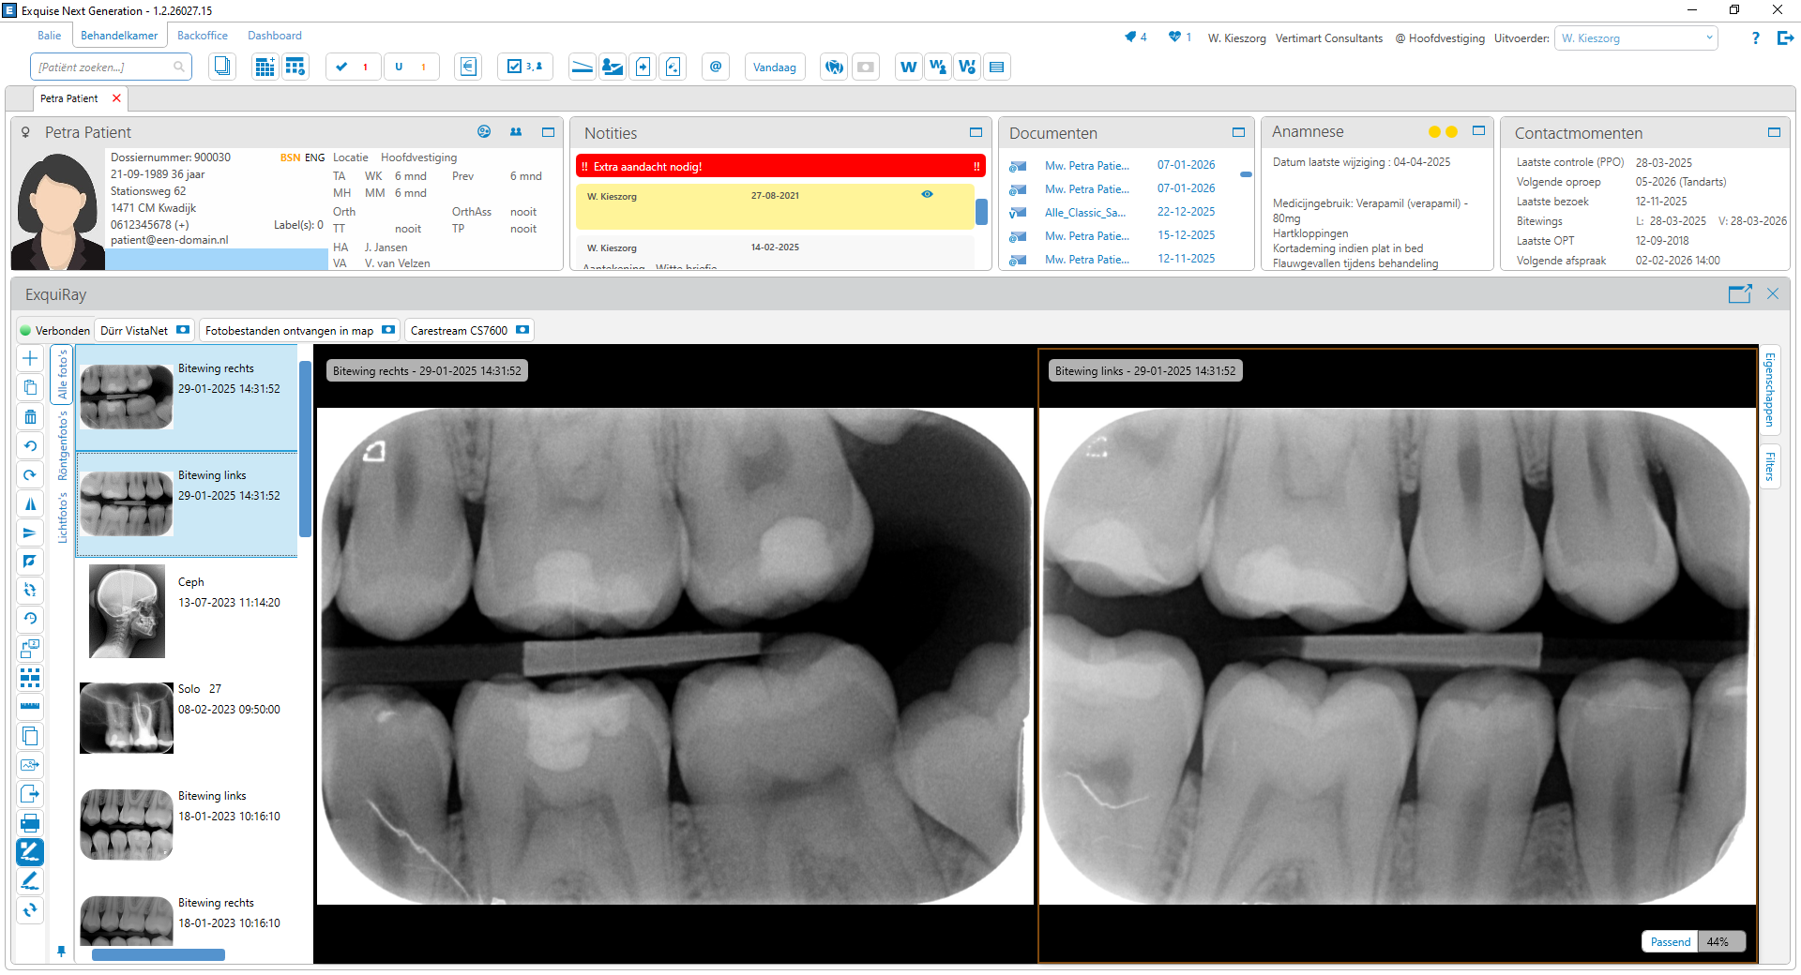The width and height of the screenshot is (1801, 975).
Task: Switch to the Backoffice tab
Action: coord(203,36)
